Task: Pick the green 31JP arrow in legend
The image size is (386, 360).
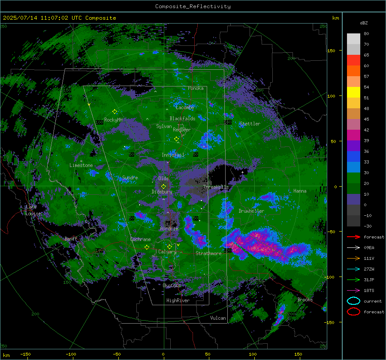Action: 353,280
